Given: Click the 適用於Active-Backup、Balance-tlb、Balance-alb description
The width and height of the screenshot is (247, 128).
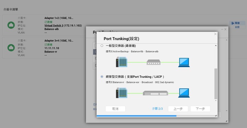Looking at the screenshot, I should (132, 52).
